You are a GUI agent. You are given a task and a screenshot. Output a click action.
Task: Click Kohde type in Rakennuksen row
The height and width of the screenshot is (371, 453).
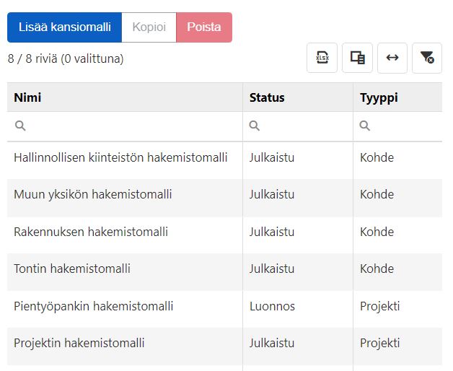coord(377,232)
